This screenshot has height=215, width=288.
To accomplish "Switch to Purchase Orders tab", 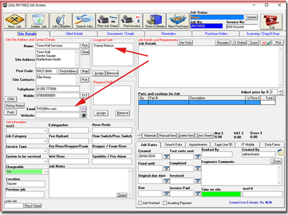I will [216, 33].
